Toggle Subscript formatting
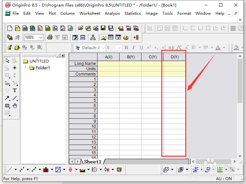Screen dimensions: 246x184 (x=156, y=48)
